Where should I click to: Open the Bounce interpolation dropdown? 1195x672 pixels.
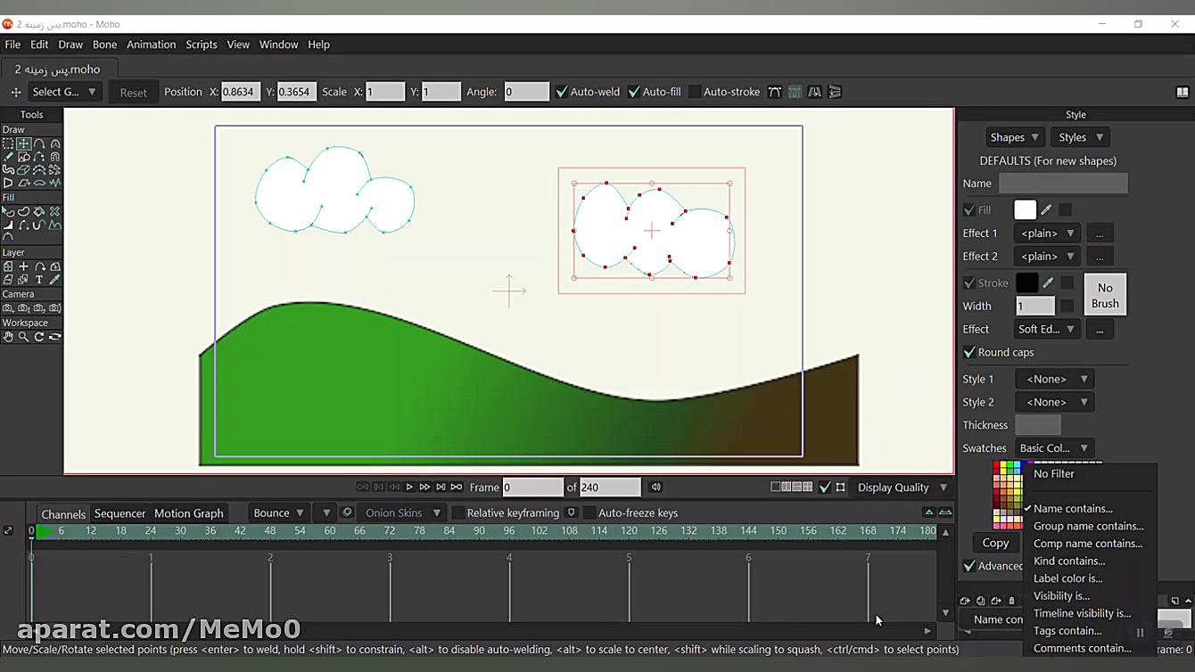click(x=278, y=513)
